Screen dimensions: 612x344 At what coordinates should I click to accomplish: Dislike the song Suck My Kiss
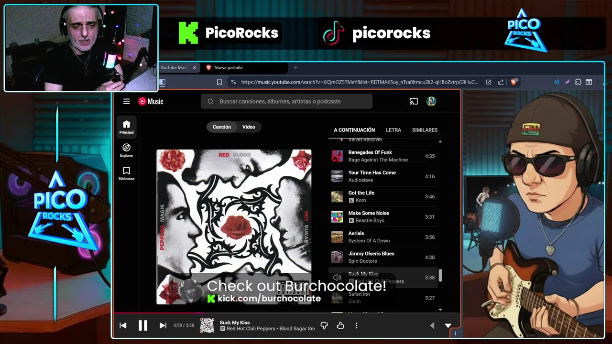click(x=324, y=325)
